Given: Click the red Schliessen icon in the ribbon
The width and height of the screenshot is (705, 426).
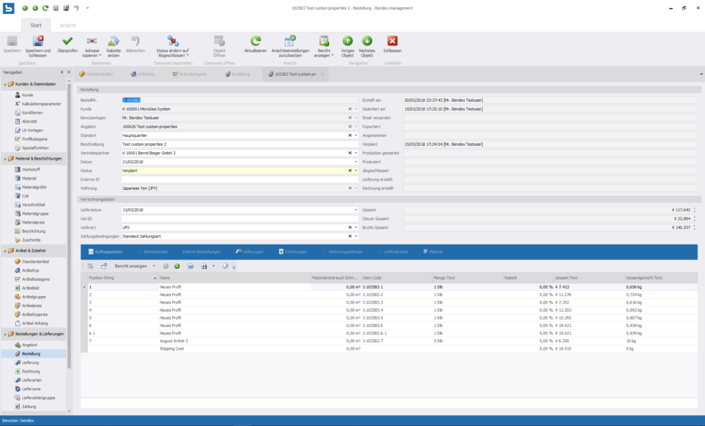Looking at the screenshot, I should tap(392, 41).
